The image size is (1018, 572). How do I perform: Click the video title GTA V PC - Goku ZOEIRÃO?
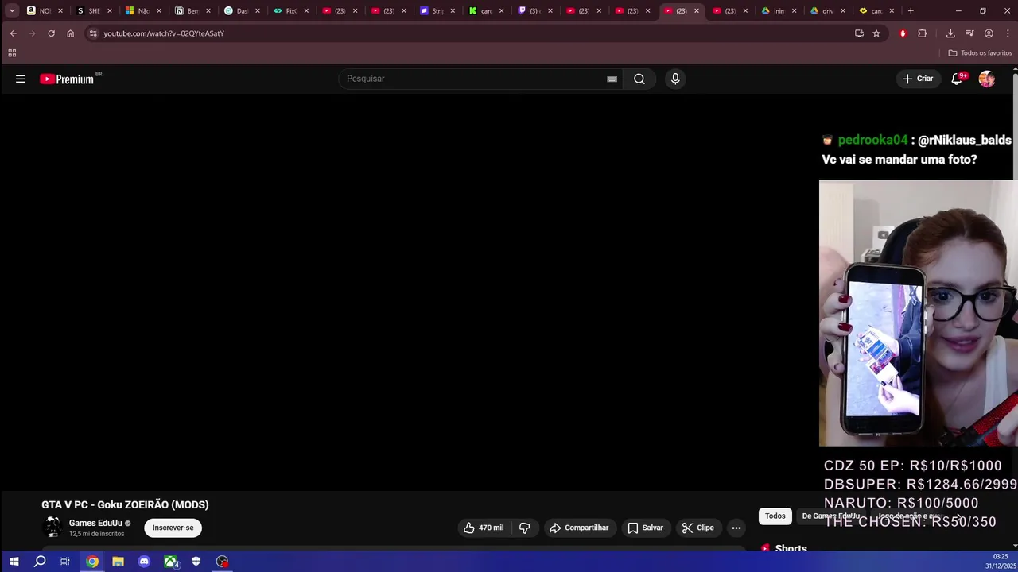[125, 504]
